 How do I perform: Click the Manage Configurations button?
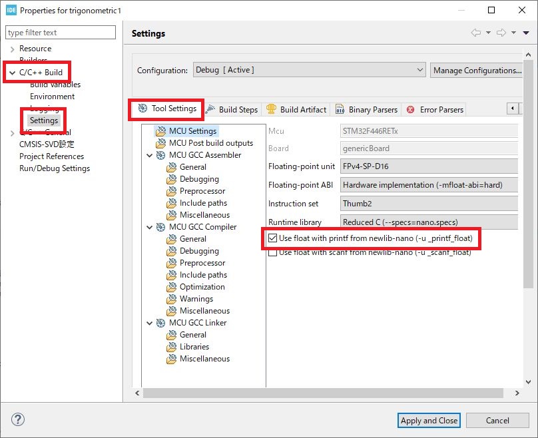[477, 70]
